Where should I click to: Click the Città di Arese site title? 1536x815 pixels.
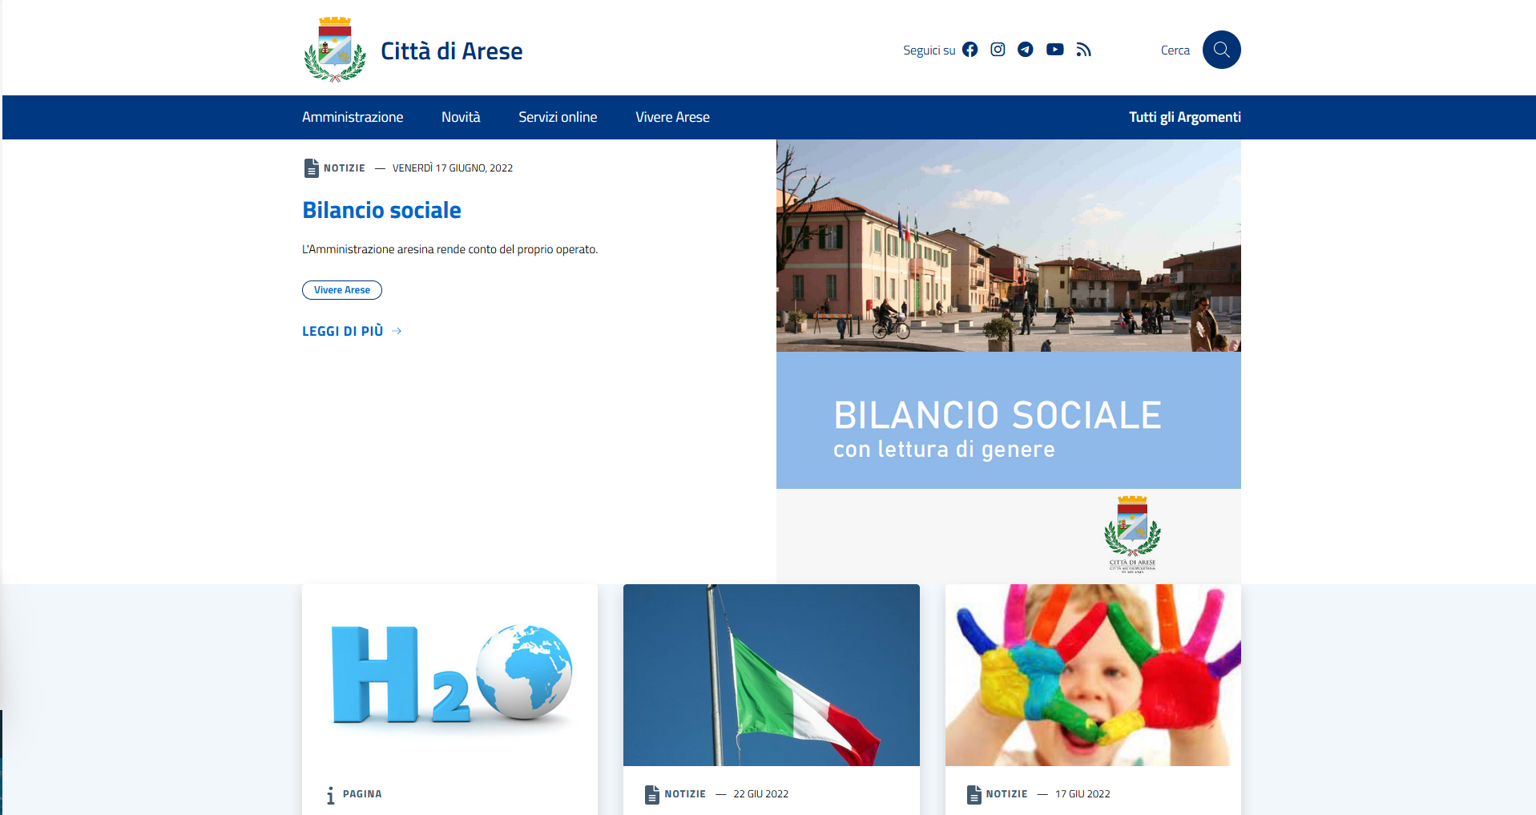coord(451,51)
